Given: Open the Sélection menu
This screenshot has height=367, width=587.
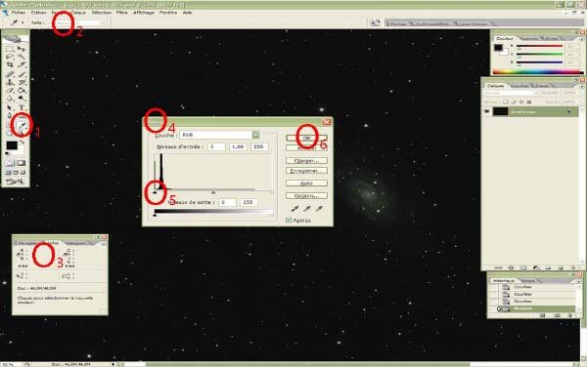Looking at the screenshot, I should [x=102, y=13].
